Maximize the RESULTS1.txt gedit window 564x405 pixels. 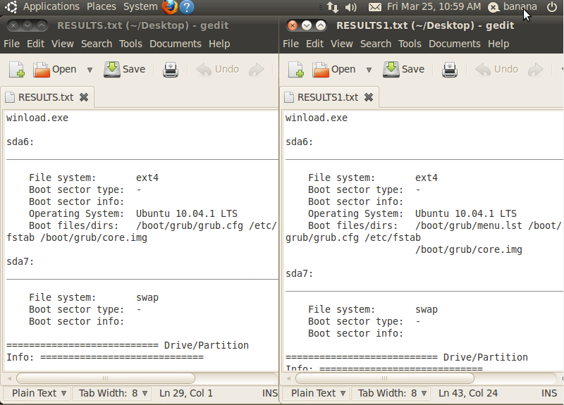[321, 25]
